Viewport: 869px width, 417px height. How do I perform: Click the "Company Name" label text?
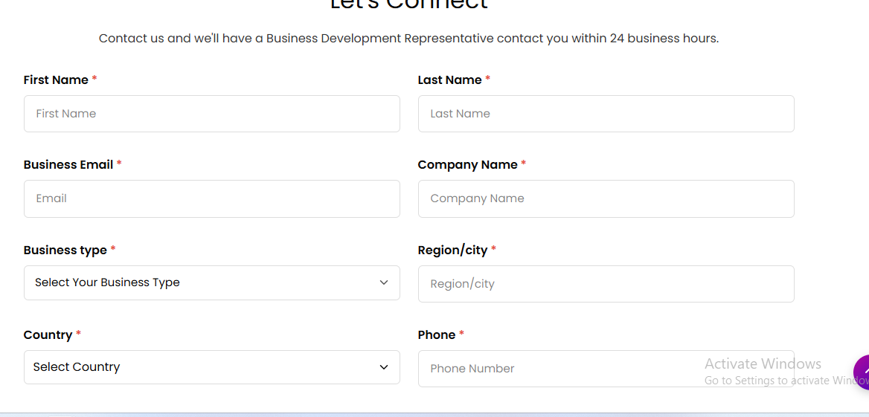click(x=467, y=165)
